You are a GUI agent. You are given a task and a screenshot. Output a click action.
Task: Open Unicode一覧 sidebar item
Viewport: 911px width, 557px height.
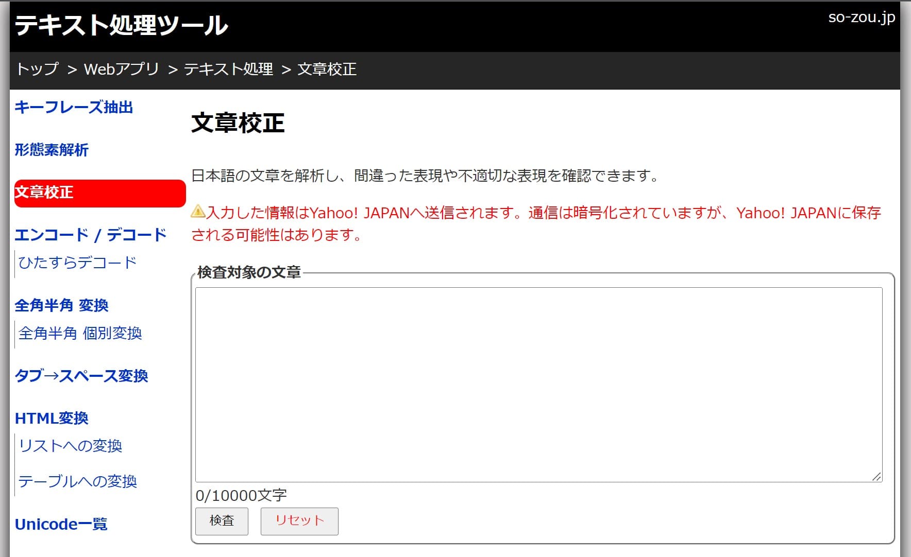tap(61, 524)
